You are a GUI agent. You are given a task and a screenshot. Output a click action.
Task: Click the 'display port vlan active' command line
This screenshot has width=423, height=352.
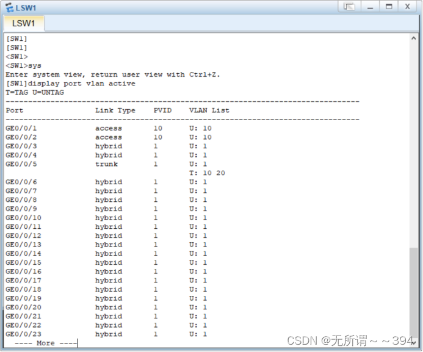tap(71, 84)
